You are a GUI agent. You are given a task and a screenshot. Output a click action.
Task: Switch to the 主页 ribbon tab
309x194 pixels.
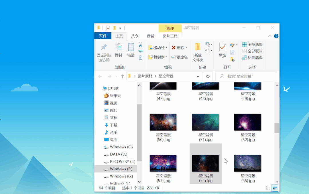click(x=119, y=36)
